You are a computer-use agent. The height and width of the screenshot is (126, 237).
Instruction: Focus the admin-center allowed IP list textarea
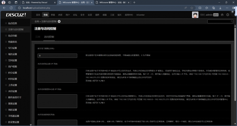point(57,101)
